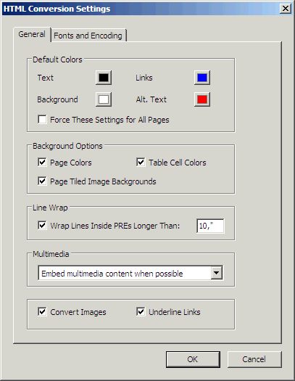Open the Embed multimedia content combo box
The height and width of the screenshot is (381, 295).
(x=130, y=273)
